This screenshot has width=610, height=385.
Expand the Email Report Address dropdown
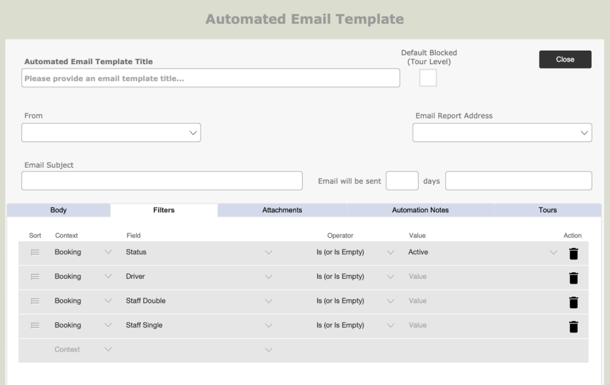pyautogui.click(x=502, y=132)
